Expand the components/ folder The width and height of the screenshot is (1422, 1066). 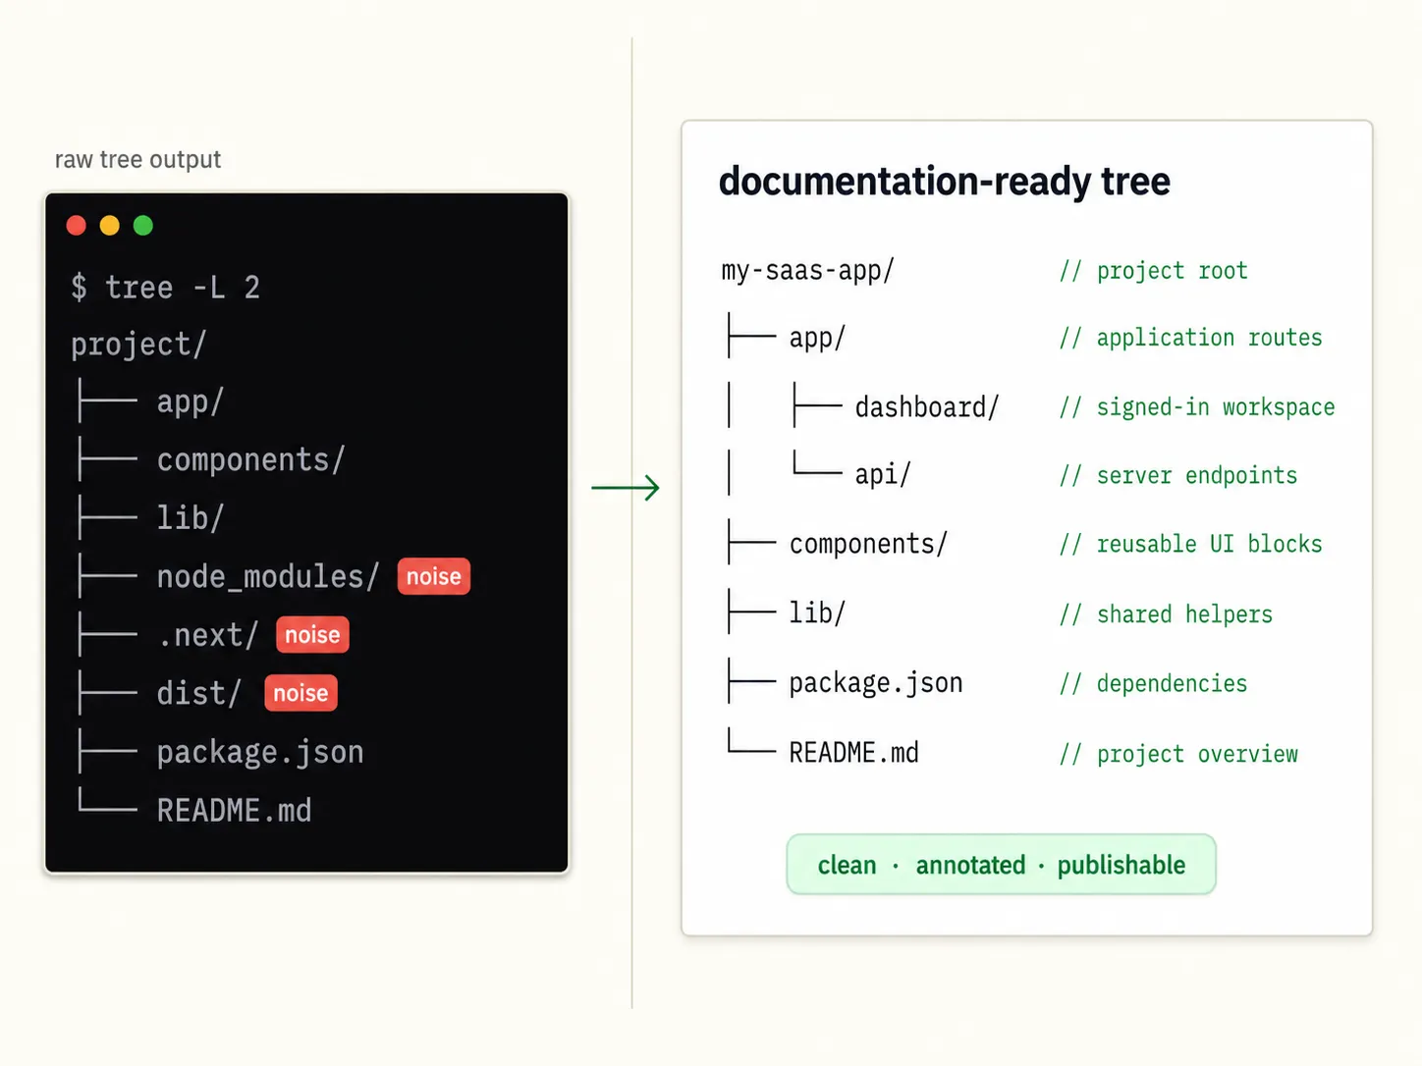click(x=867, y=543)
